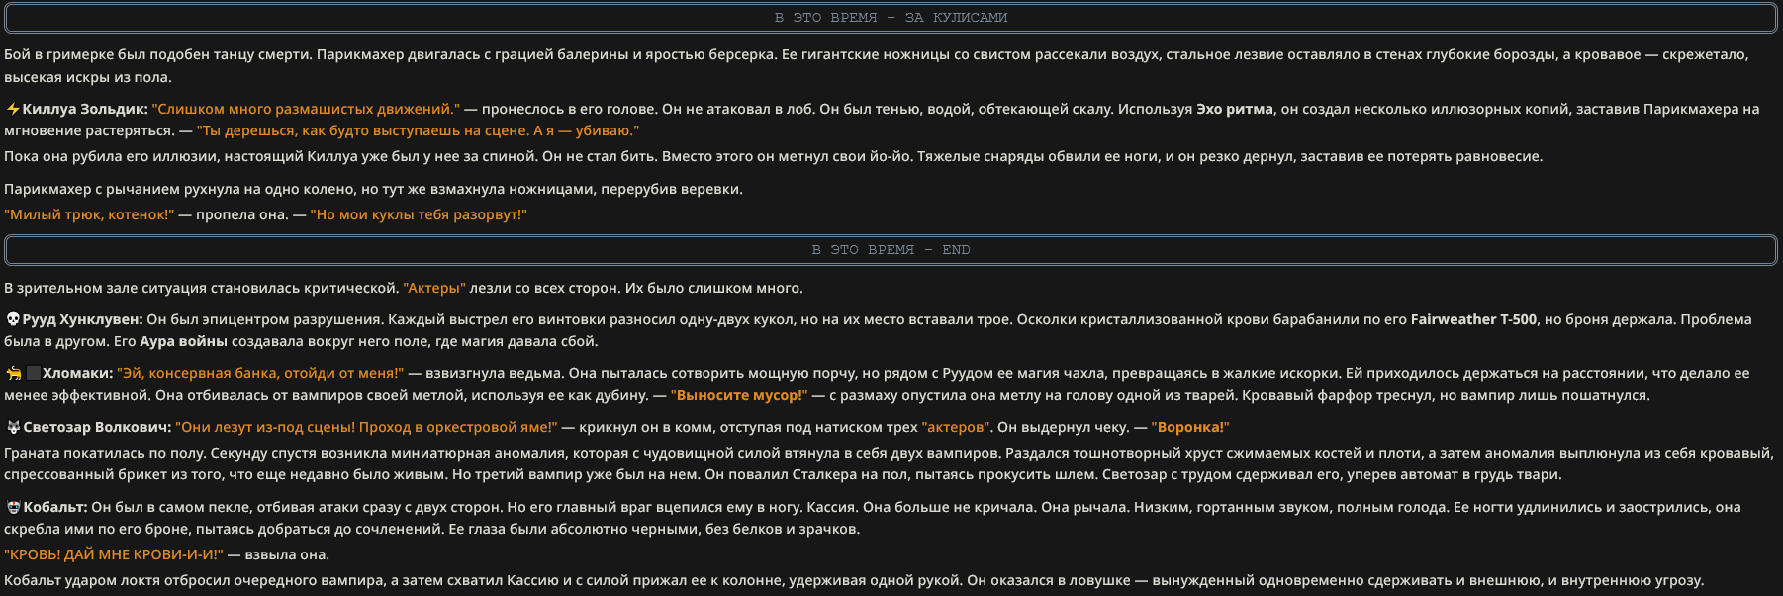
Task: Click the bold term Аура войны
Action: pos(184,342)
